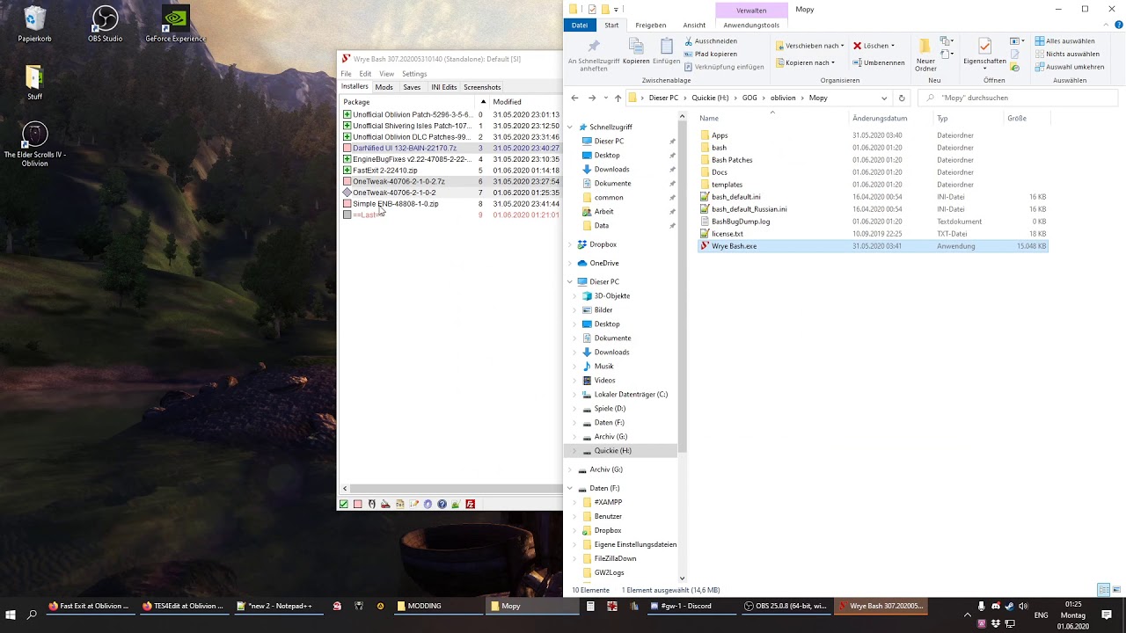Toggle checkbox for Simple ENB-48808-1-0.zip package
Viewport: 1126px width, 633px height.
(x=347, y=204)
